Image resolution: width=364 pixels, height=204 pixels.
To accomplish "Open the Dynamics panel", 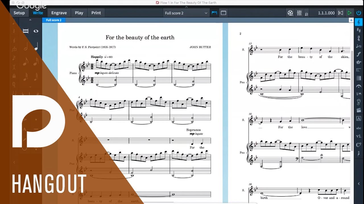I will pyautogui.click(x=359, y=54).
